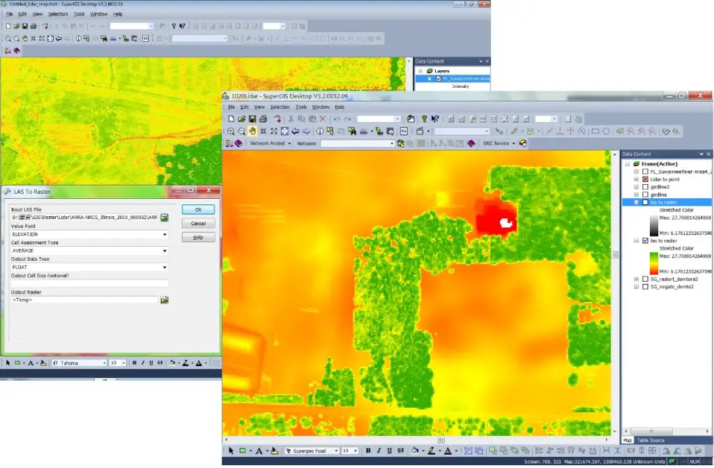This screenshot has height=468, width=714.
Task: Open the Network Analyst dropdown
Action: (271, 144)
